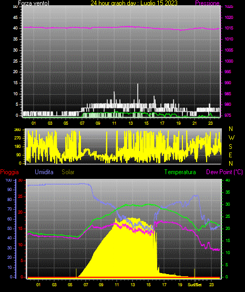Click the Forza vento axis title
Image resolution: width=245 pixels, height=292 pixels.
(34, 3)
